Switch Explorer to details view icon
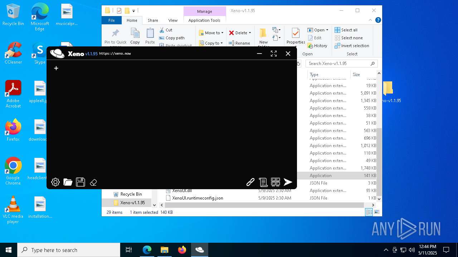This screenshot has width=458, height=257. pos(369,212)
